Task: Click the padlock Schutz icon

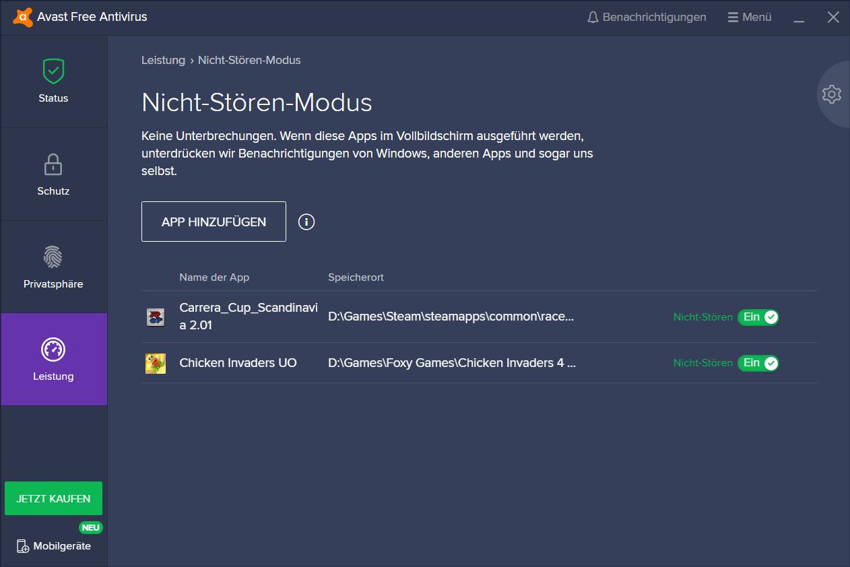Action: point(53,164)
